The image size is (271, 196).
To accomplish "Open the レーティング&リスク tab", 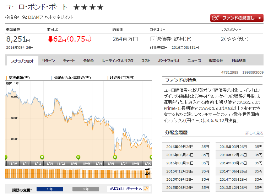I will coord(118,60).
